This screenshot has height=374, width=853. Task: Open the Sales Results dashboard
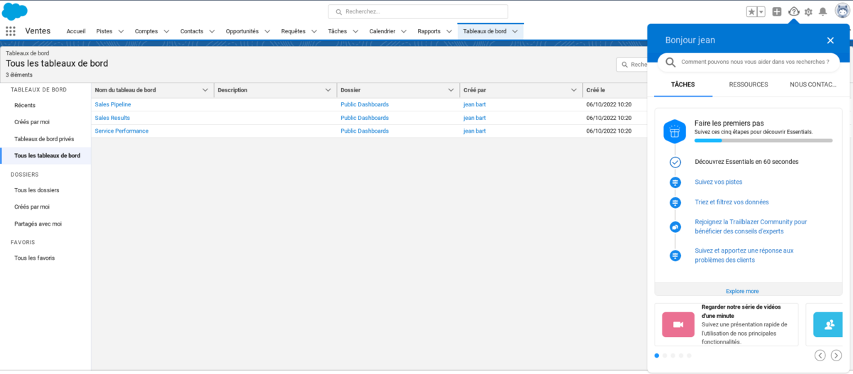pos(112,118)
